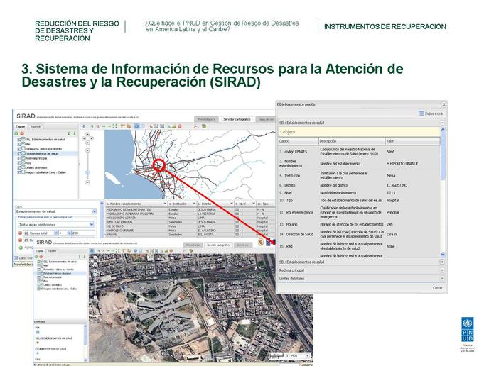The image size is (489, 366).
Task: Select 'Capas' tab in upper window
Action: coord(21,126)
